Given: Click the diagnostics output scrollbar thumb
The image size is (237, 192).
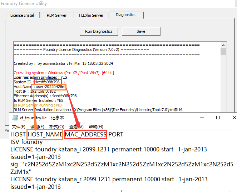Looking at the screenshot, I should (x=223, y=52).
